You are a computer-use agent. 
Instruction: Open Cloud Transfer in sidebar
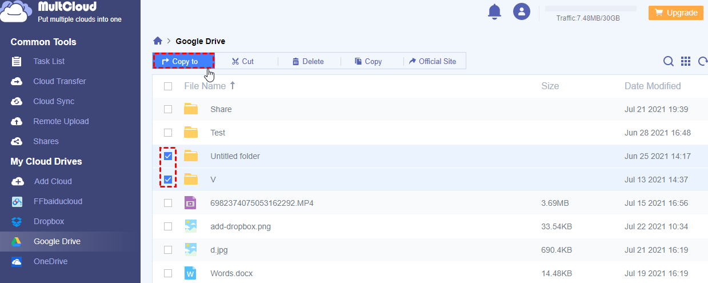coord(59,81)
